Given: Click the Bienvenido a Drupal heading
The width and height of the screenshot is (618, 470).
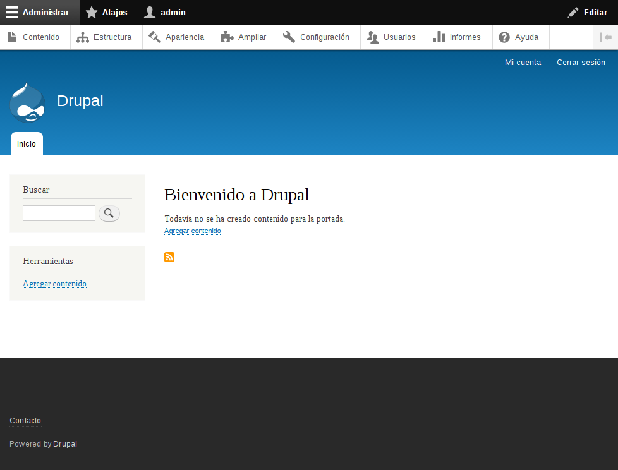Looking at the screenshot, I should (x=236, y=195).
